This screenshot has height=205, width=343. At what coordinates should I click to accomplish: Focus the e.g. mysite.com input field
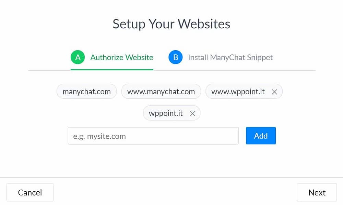point(153,136)
